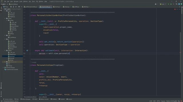The width and height of the screenshot is (183, 102).
Task: Open the Help menu
Action: [x=46, y=1]
